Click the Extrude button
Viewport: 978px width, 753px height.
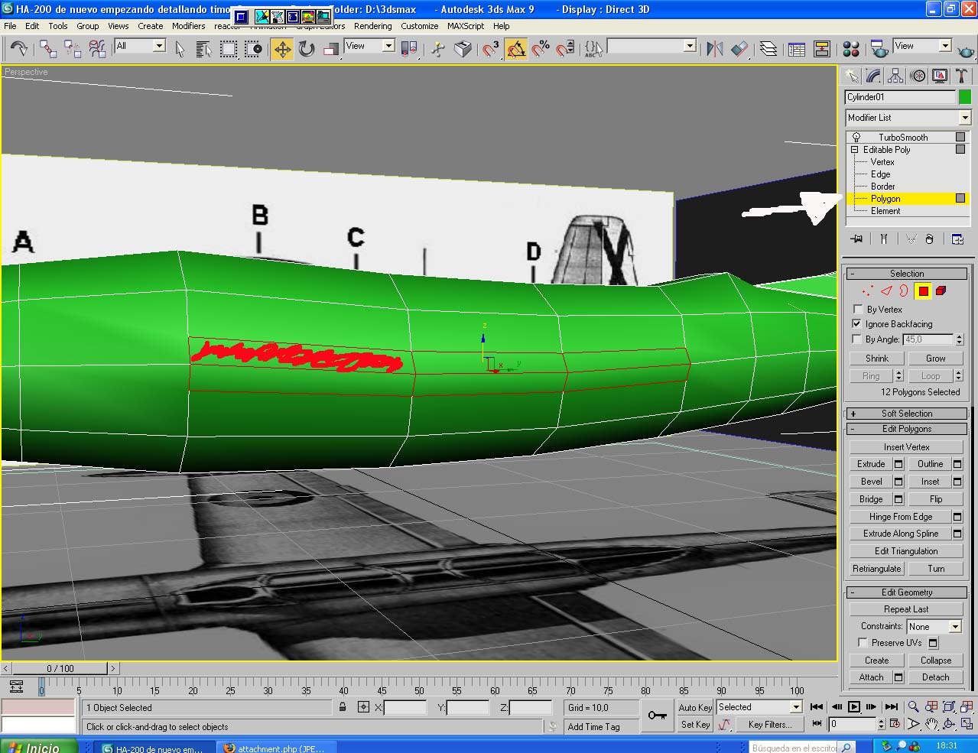click(x=870, y=464)
